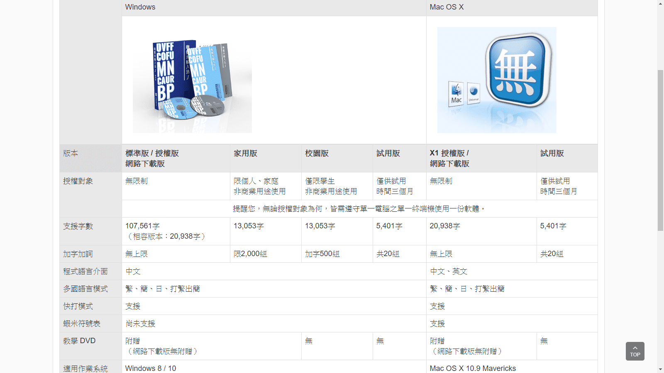664x373 pixels.
Task: Select the X1 授權版 header cell
Action: point(449,158)
